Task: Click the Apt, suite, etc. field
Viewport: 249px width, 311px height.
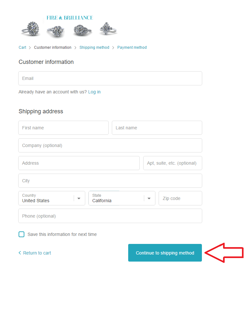Action: point(172,163)
